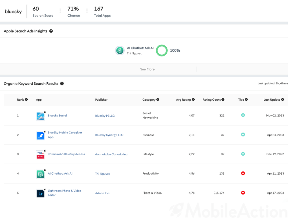Click the title indicator for BlueSky Mobile Caregiver
289x220 pixels.
[243, 135]
